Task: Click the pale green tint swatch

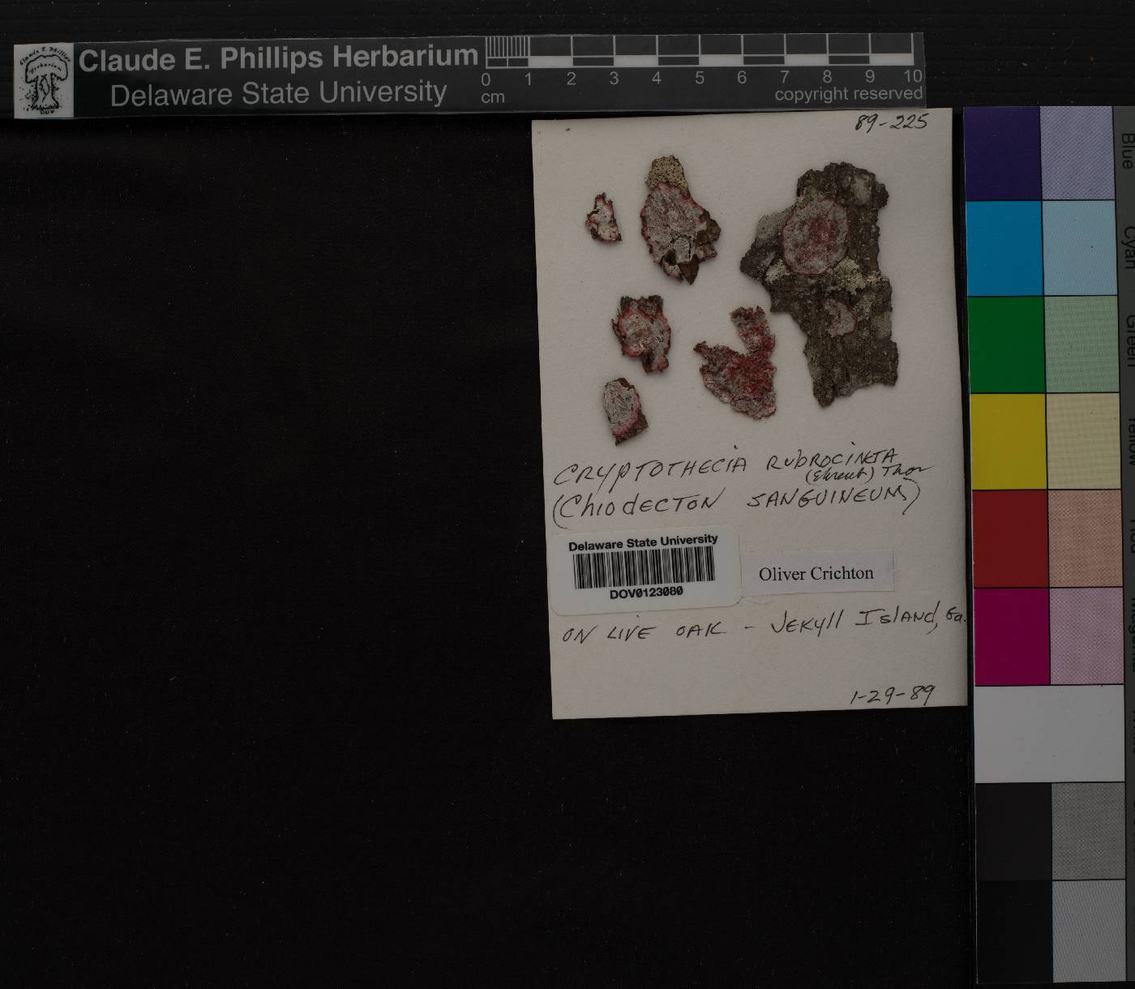Action: (1081, 344)
